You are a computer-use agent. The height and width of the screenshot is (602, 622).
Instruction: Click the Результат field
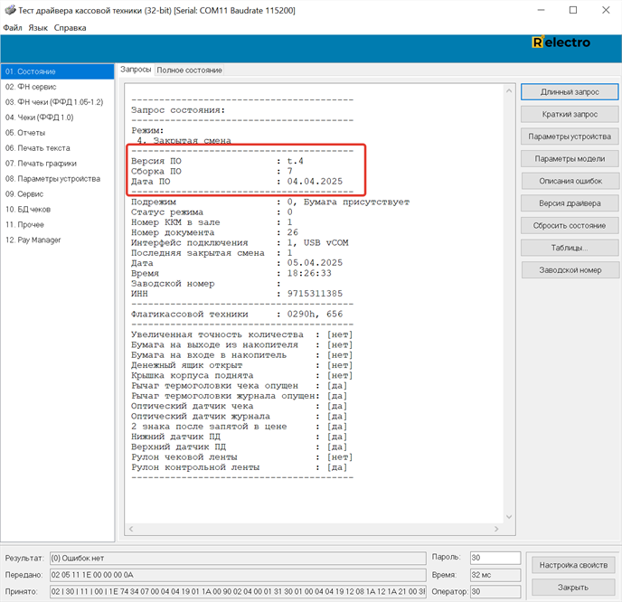tap(238, 558)
